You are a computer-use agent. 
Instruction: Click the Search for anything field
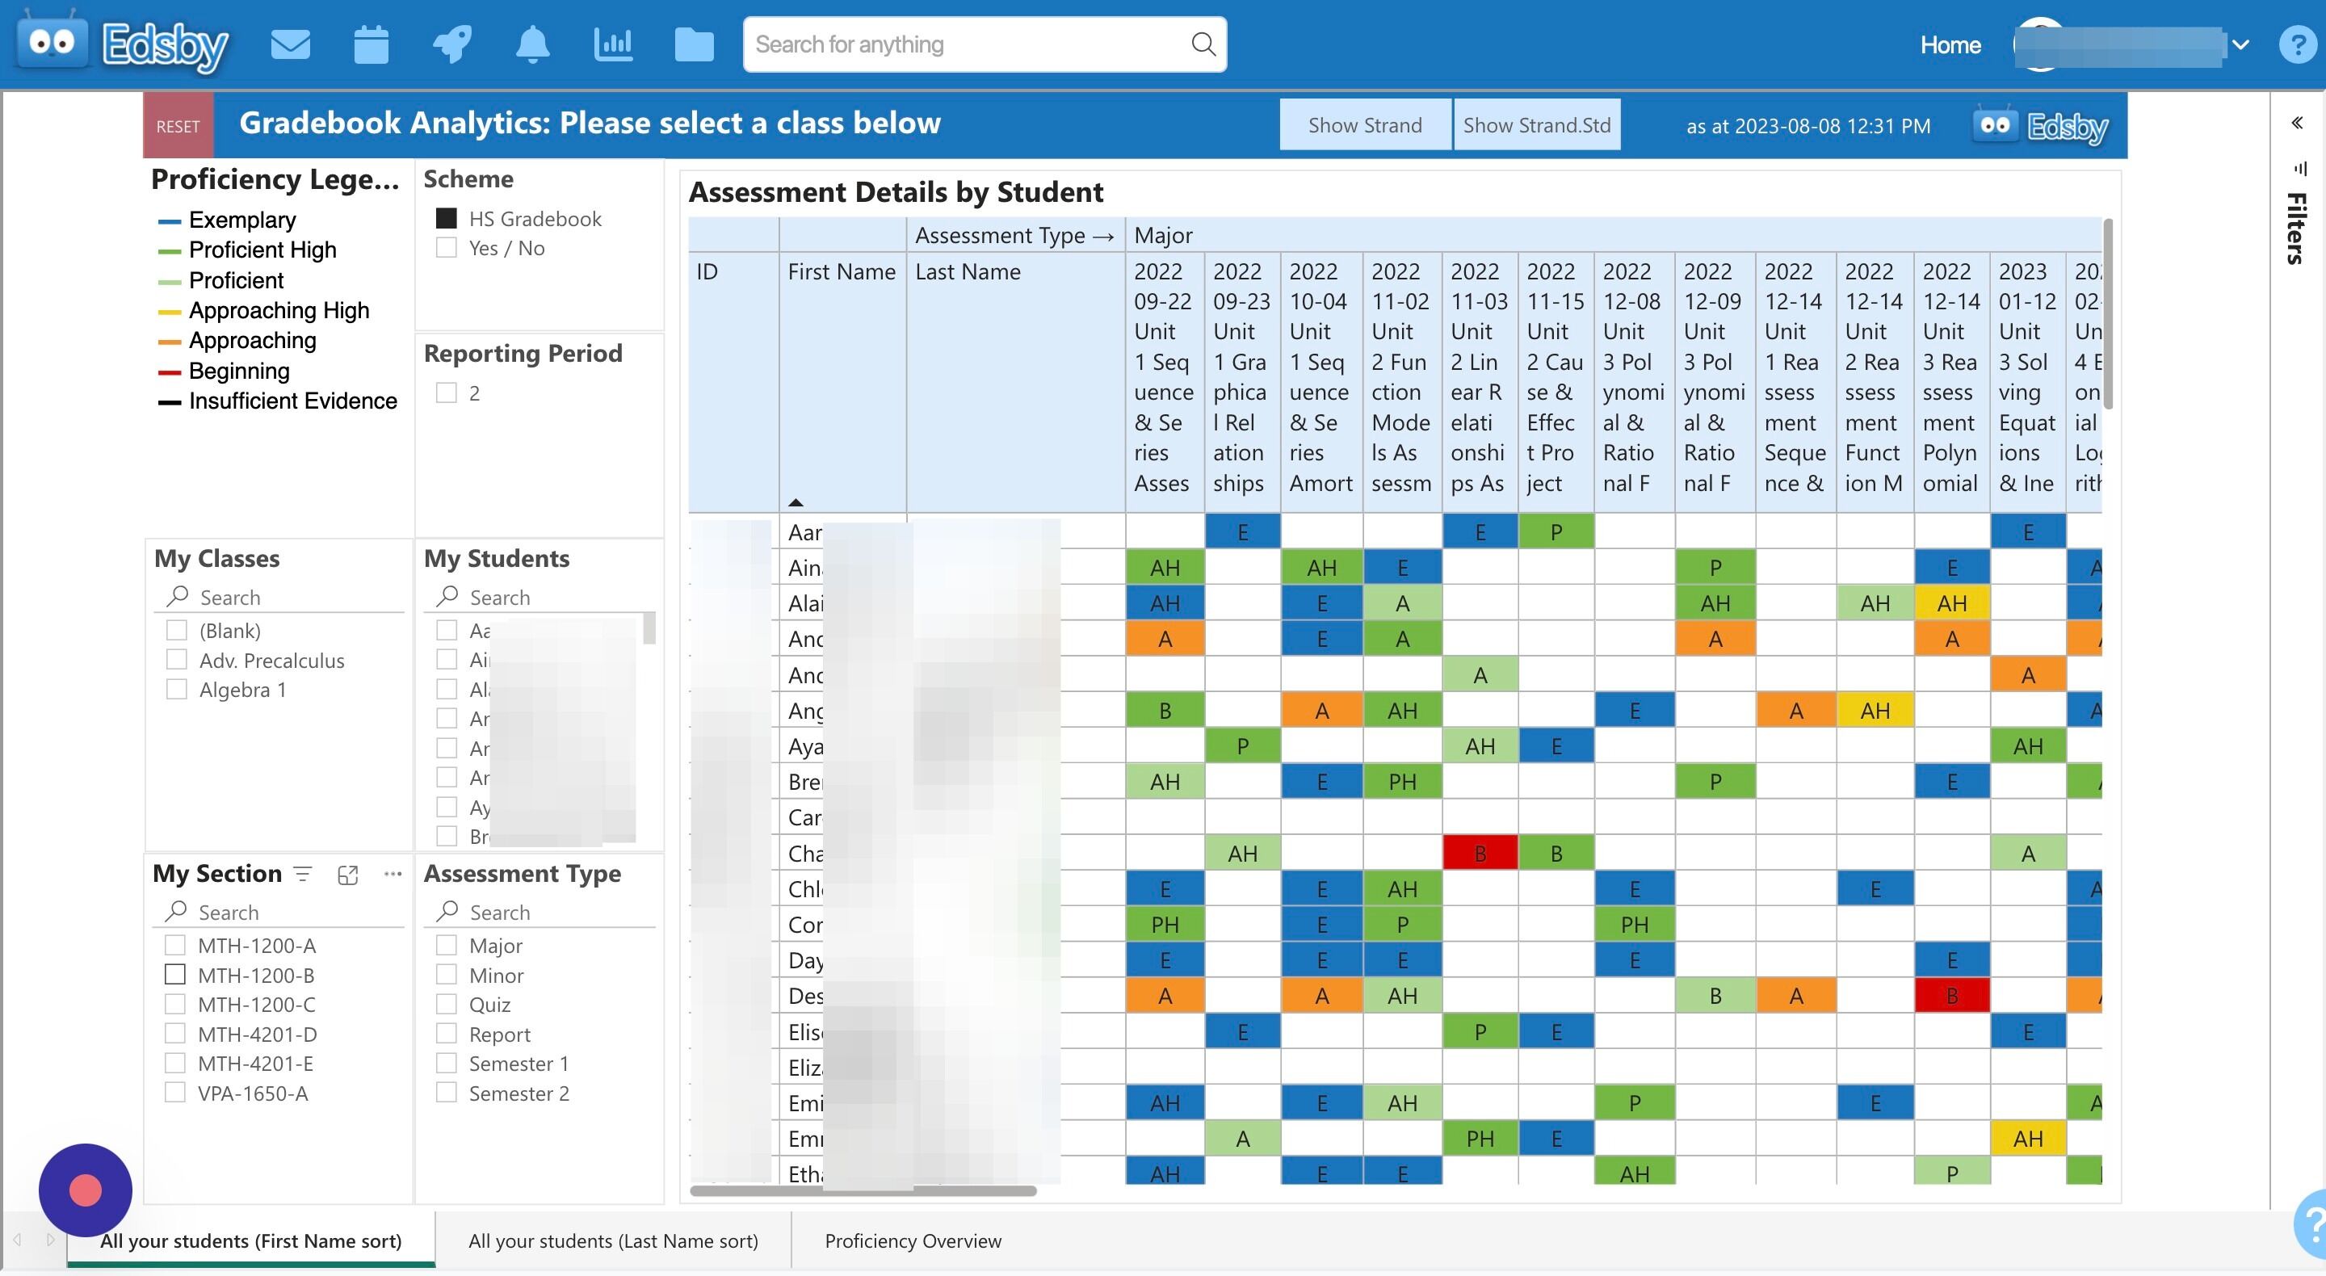(x=985, y=44)
